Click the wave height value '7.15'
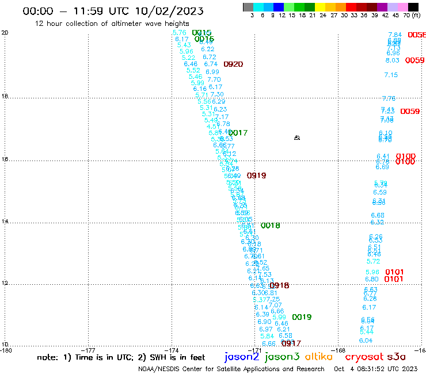Viewport: 426px width, 374px height. (x=391, y=75)
